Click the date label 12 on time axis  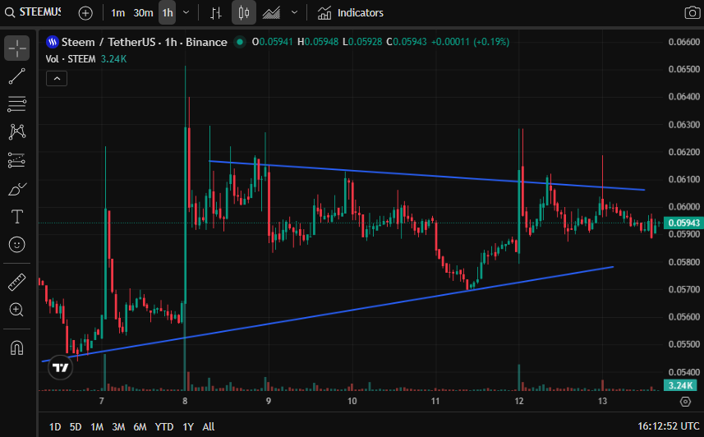pos(519,401)
